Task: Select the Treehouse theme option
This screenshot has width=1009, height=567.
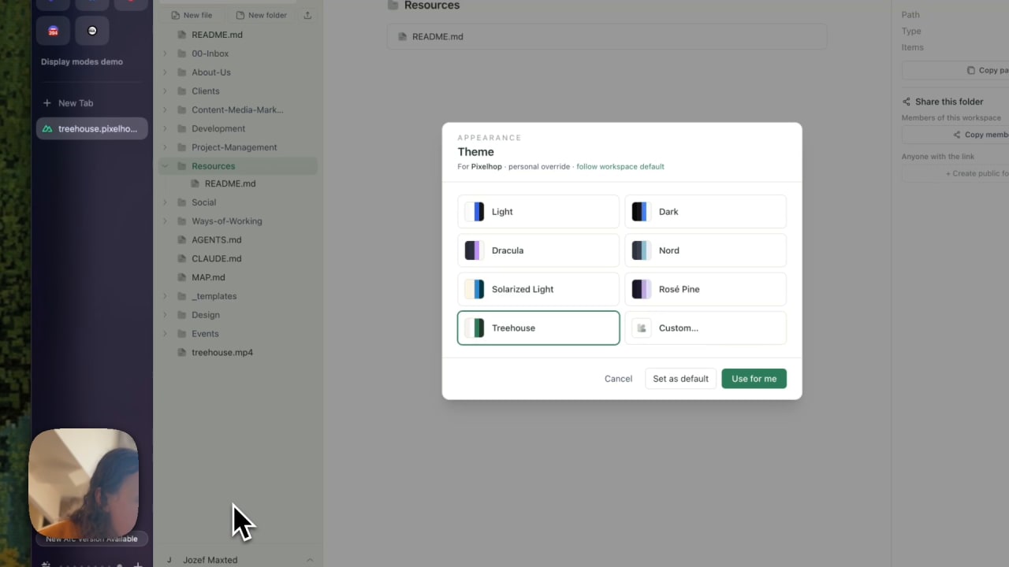Action: tap(538, 328)
